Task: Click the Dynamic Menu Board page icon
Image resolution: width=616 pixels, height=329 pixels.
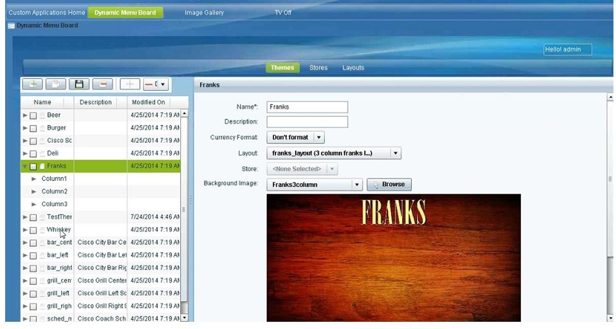Action: point(11,25)
